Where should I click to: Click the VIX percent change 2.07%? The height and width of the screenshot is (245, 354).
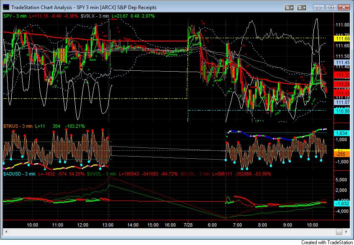coord(148,16)
